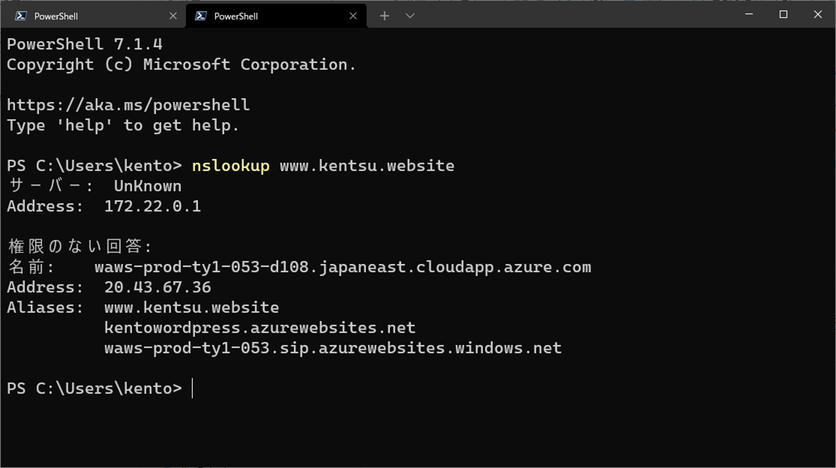Click the japaneast.cloudapp.azure.com hostname line
Screen dimensions: 836x468
[343, 267]
